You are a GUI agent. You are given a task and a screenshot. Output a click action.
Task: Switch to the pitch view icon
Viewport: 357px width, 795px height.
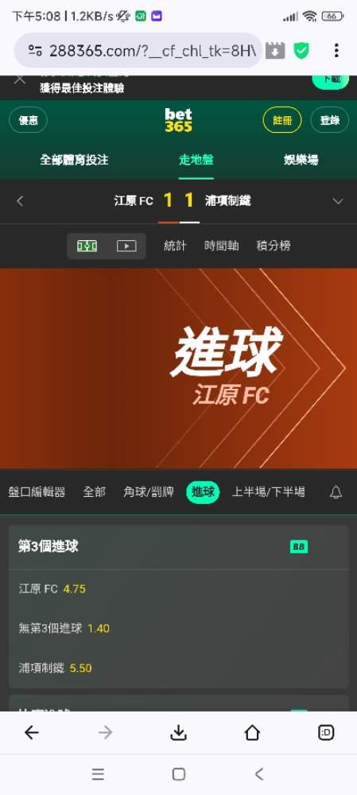(87, 246)
